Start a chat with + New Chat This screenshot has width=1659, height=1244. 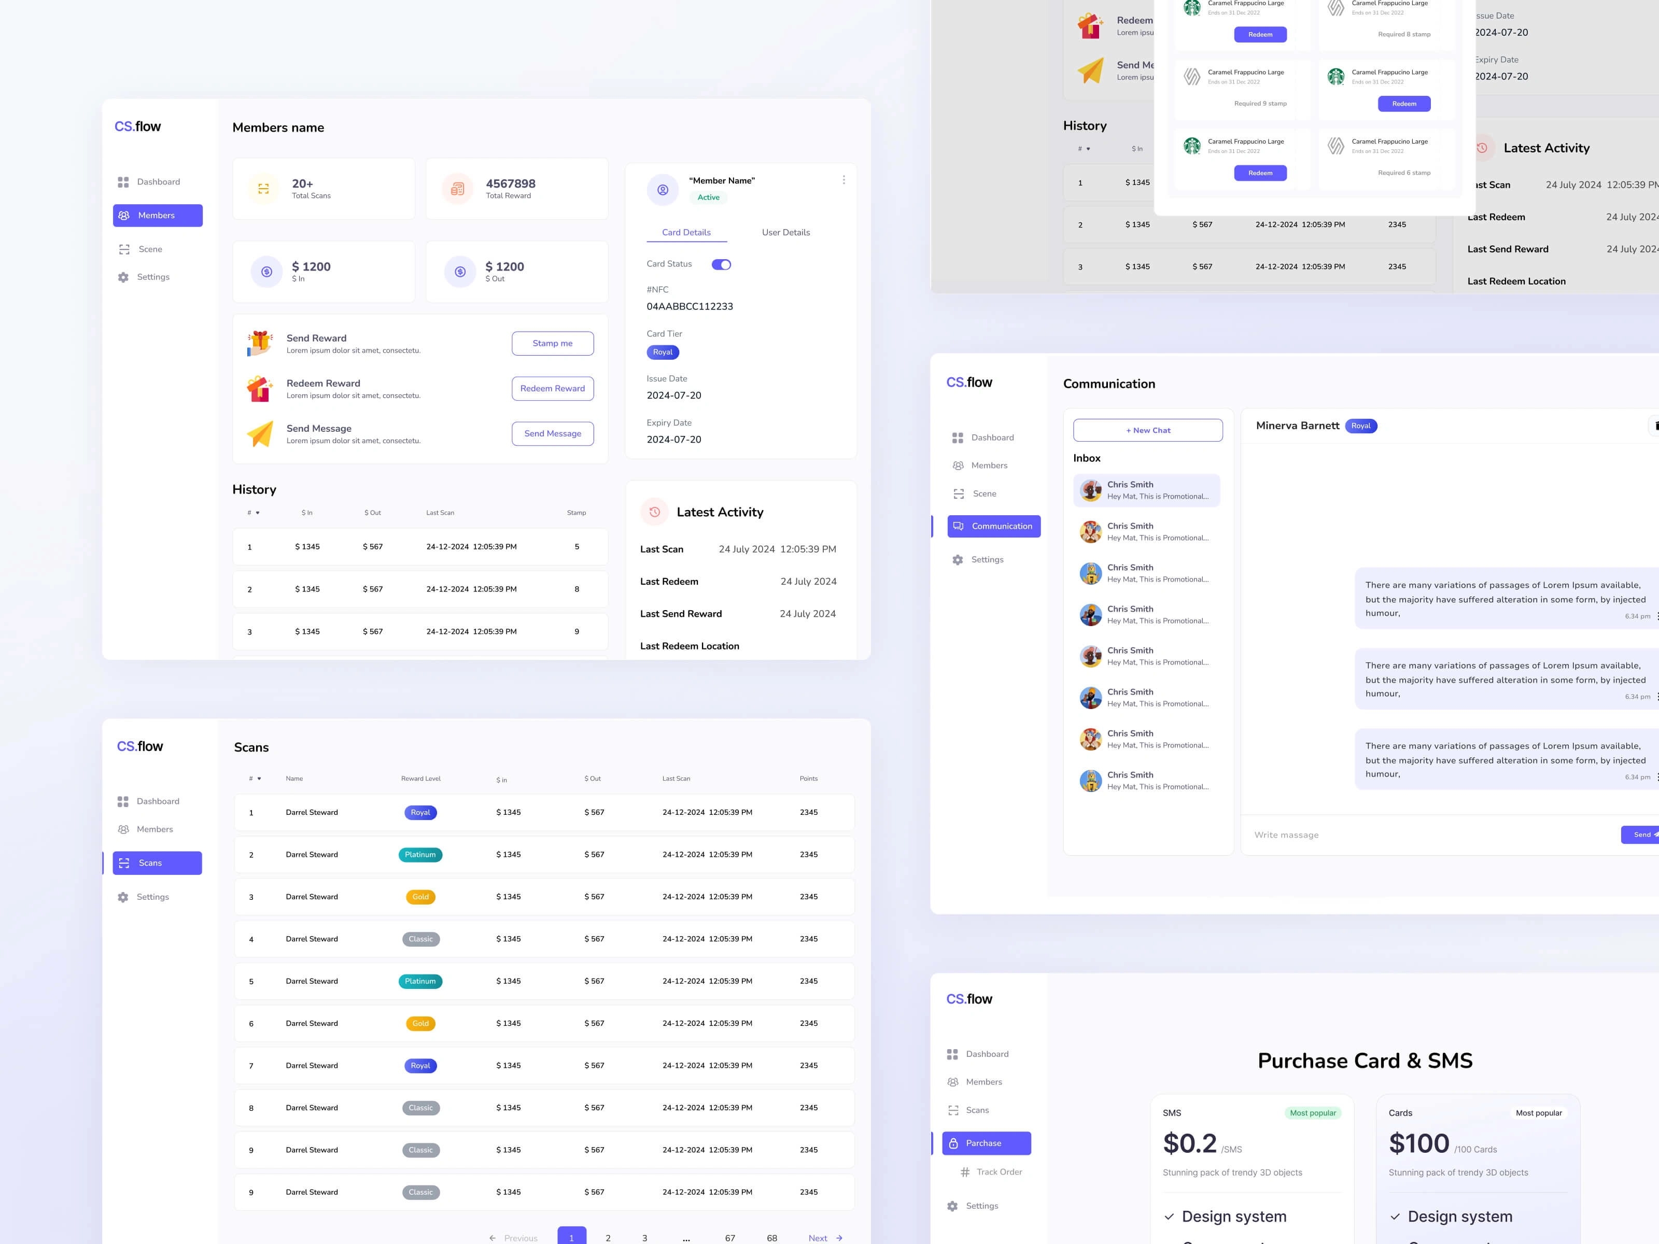click(1147, 430)
